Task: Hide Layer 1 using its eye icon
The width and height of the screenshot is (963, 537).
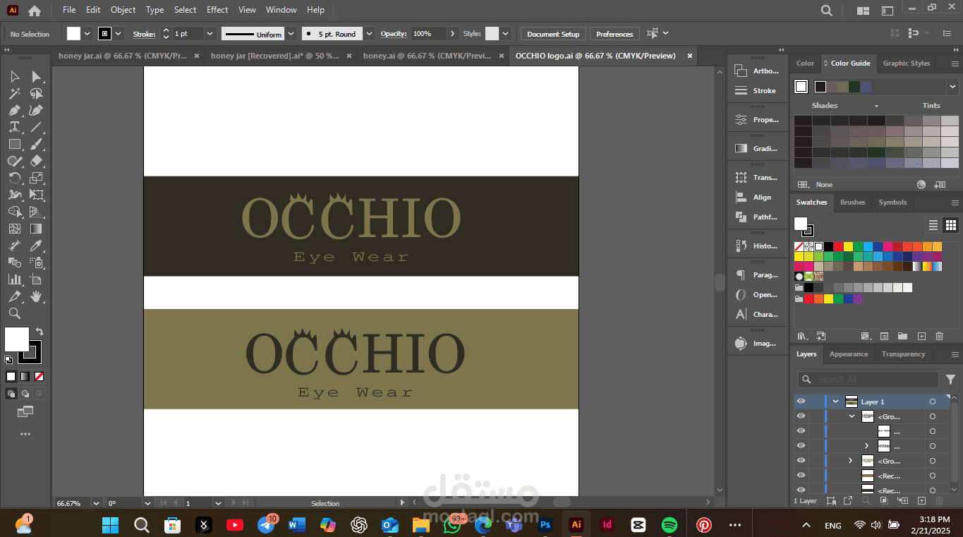Action: point(801,402)
